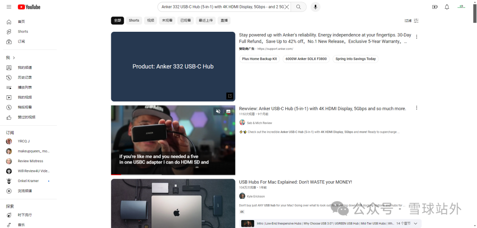Click the red video progress bar
Viewport: 477px width, 228px height.
point(116,175)
